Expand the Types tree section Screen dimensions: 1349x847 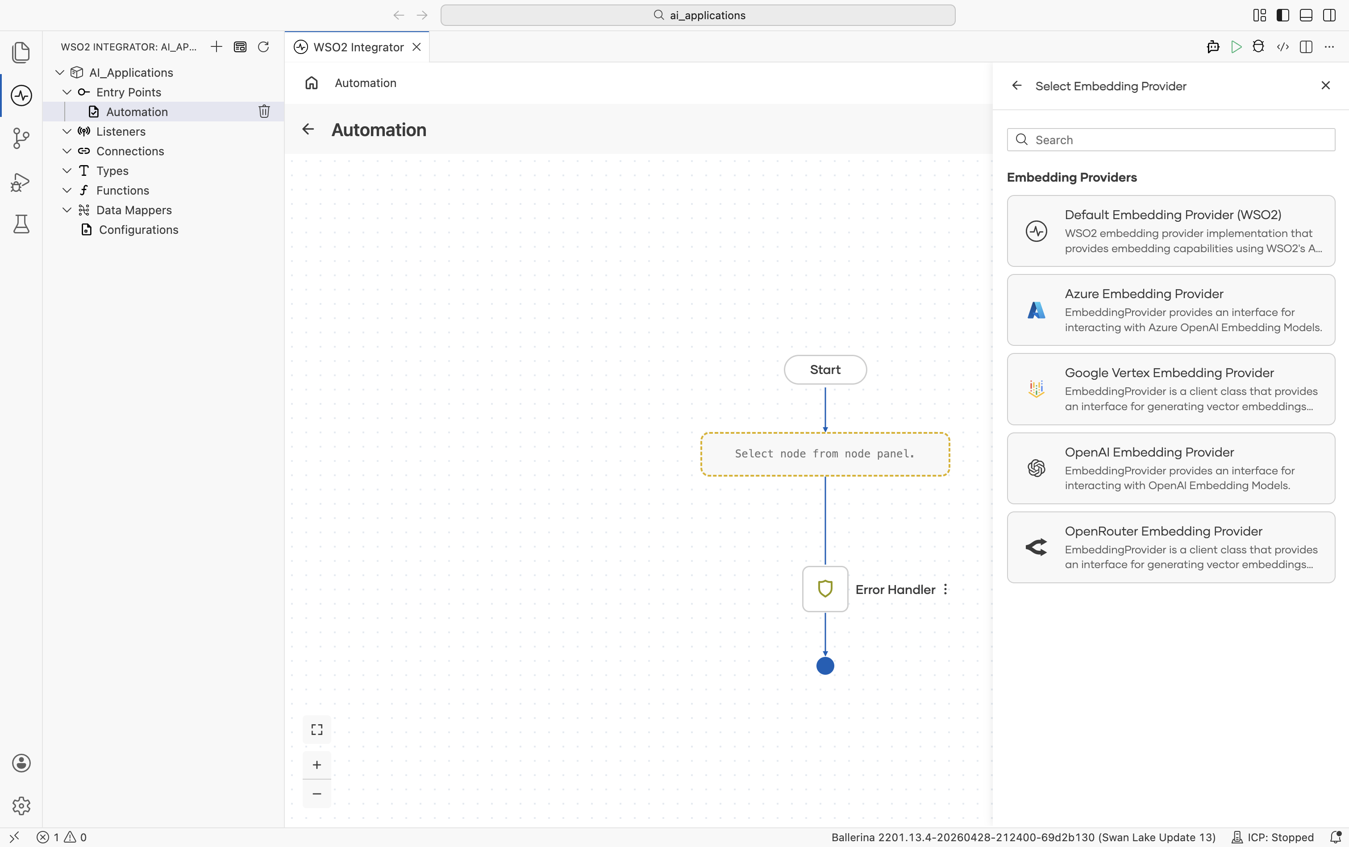(x=67, y=170)
